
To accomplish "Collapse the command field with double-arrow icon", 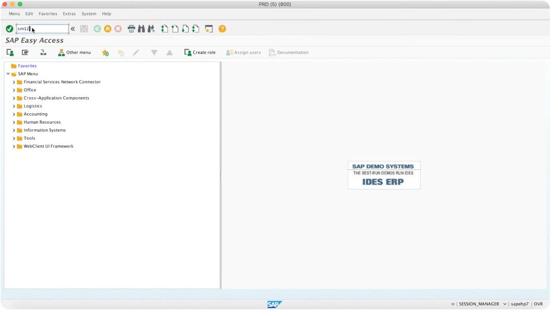I will (73, 29).
